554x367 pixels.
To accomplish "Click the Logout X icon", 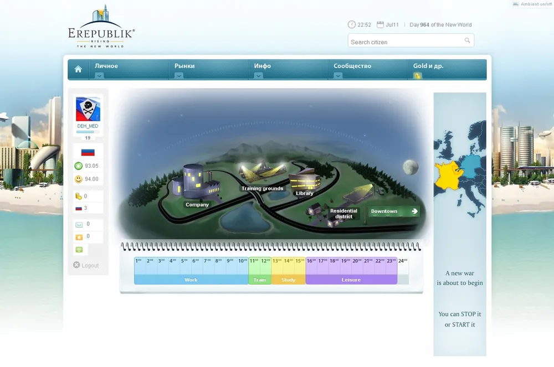I will pos(76,265).
